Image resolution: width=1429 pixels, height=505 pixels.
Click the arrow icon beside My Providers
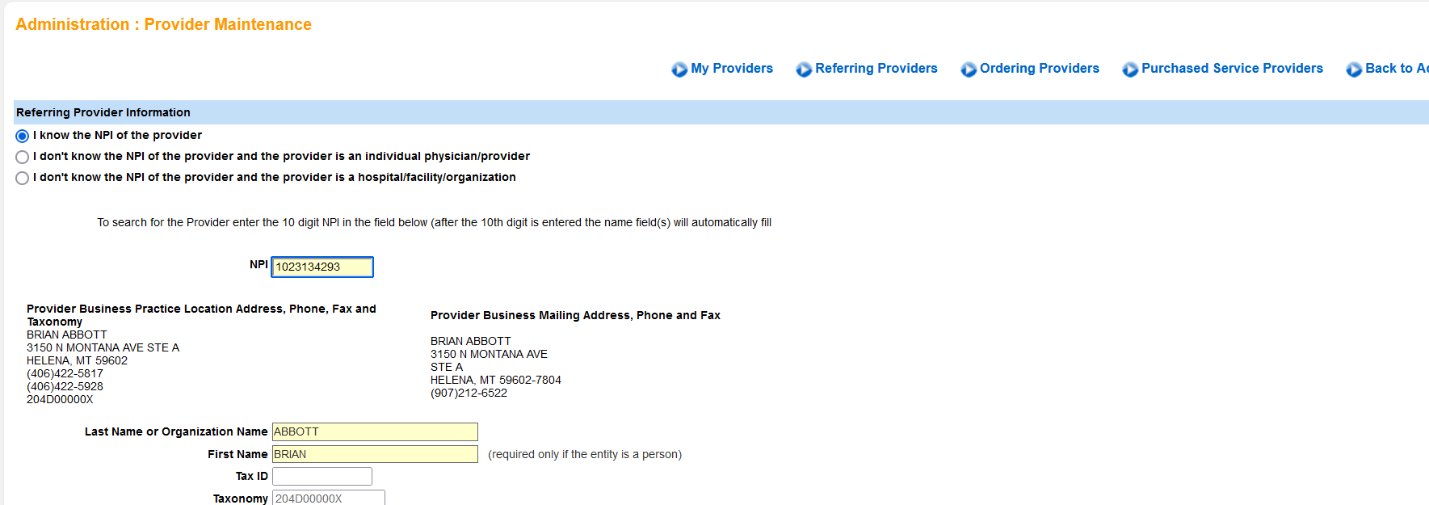pos(679,69)
